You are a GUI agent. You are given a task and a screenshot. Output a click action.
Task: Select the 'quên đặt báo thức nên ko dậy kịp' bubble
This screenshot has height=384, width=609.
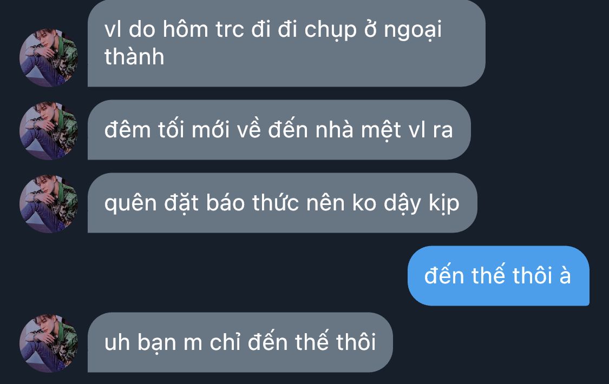(x=283, y=203)
